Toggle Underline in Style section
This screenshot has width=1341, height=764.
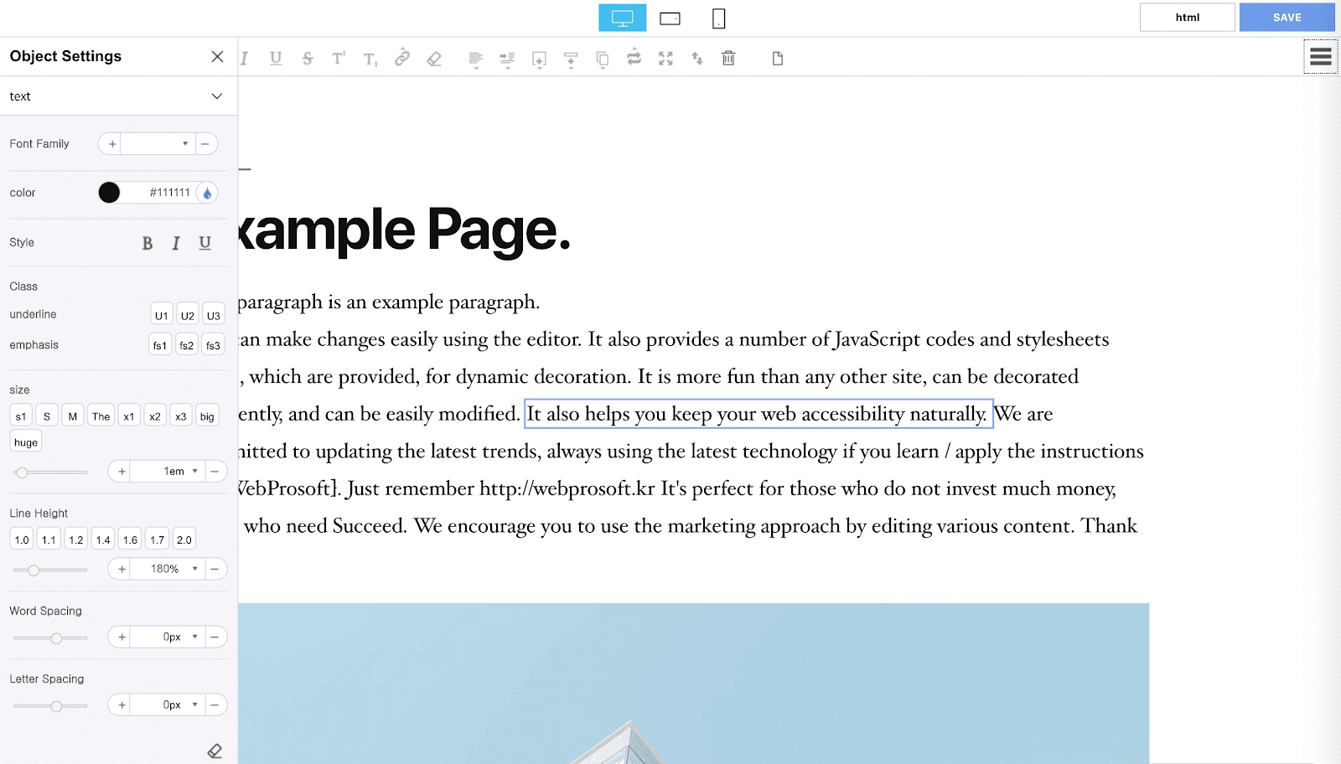(x=205, y=243)
